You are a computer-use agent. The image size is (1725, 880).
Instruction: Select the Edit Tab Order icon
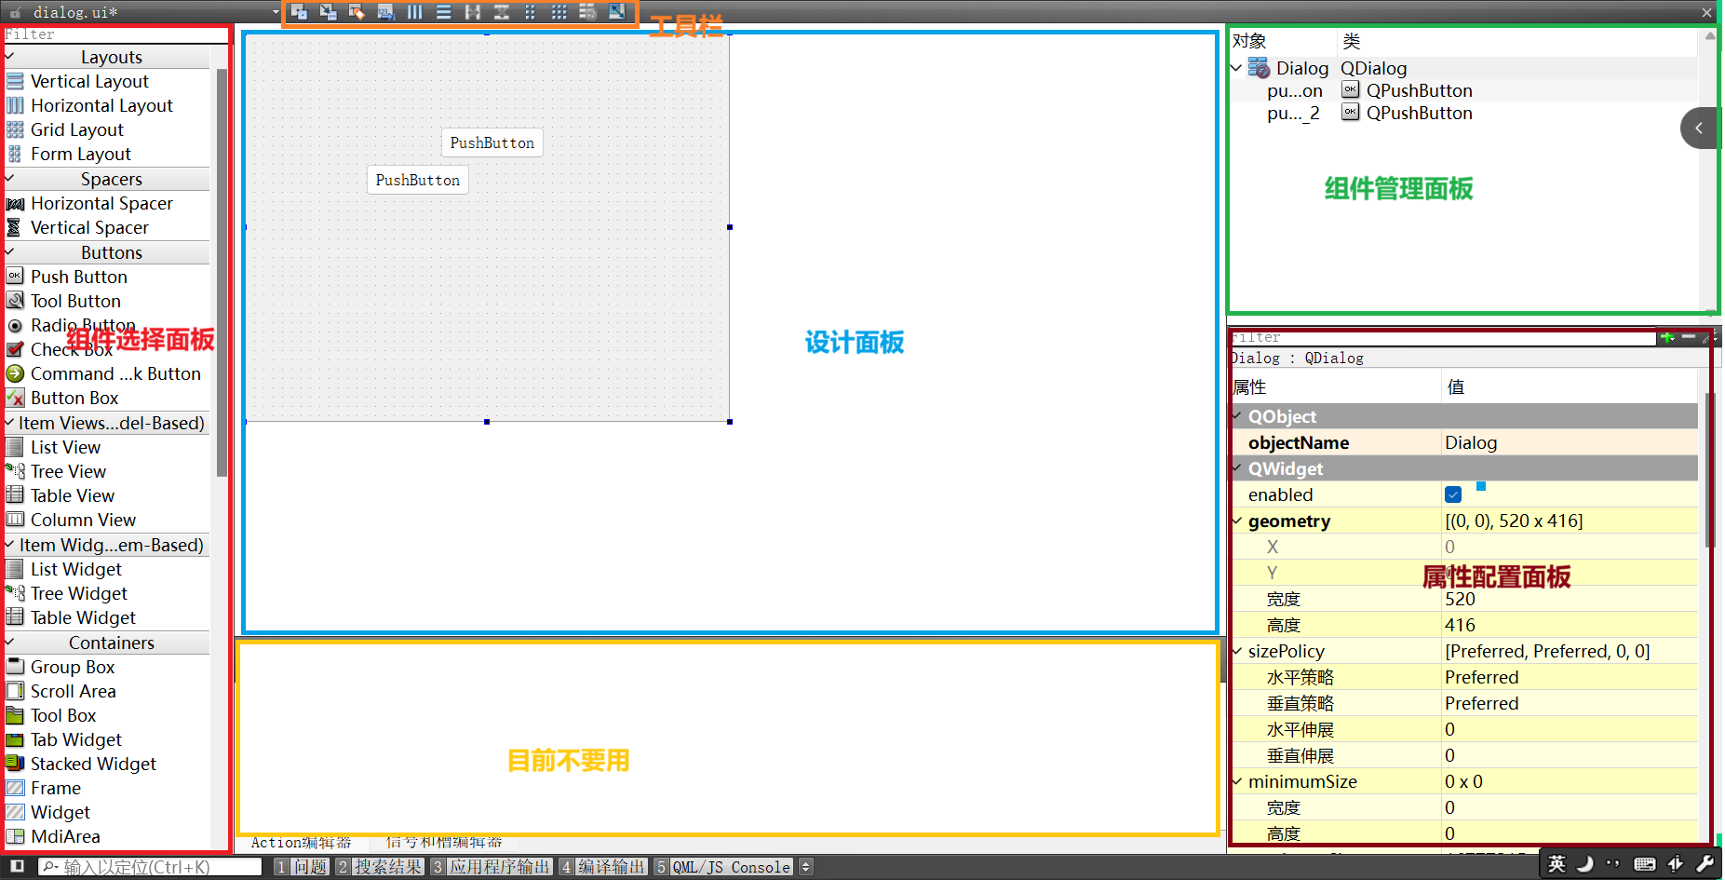click(x=385, y=12)
